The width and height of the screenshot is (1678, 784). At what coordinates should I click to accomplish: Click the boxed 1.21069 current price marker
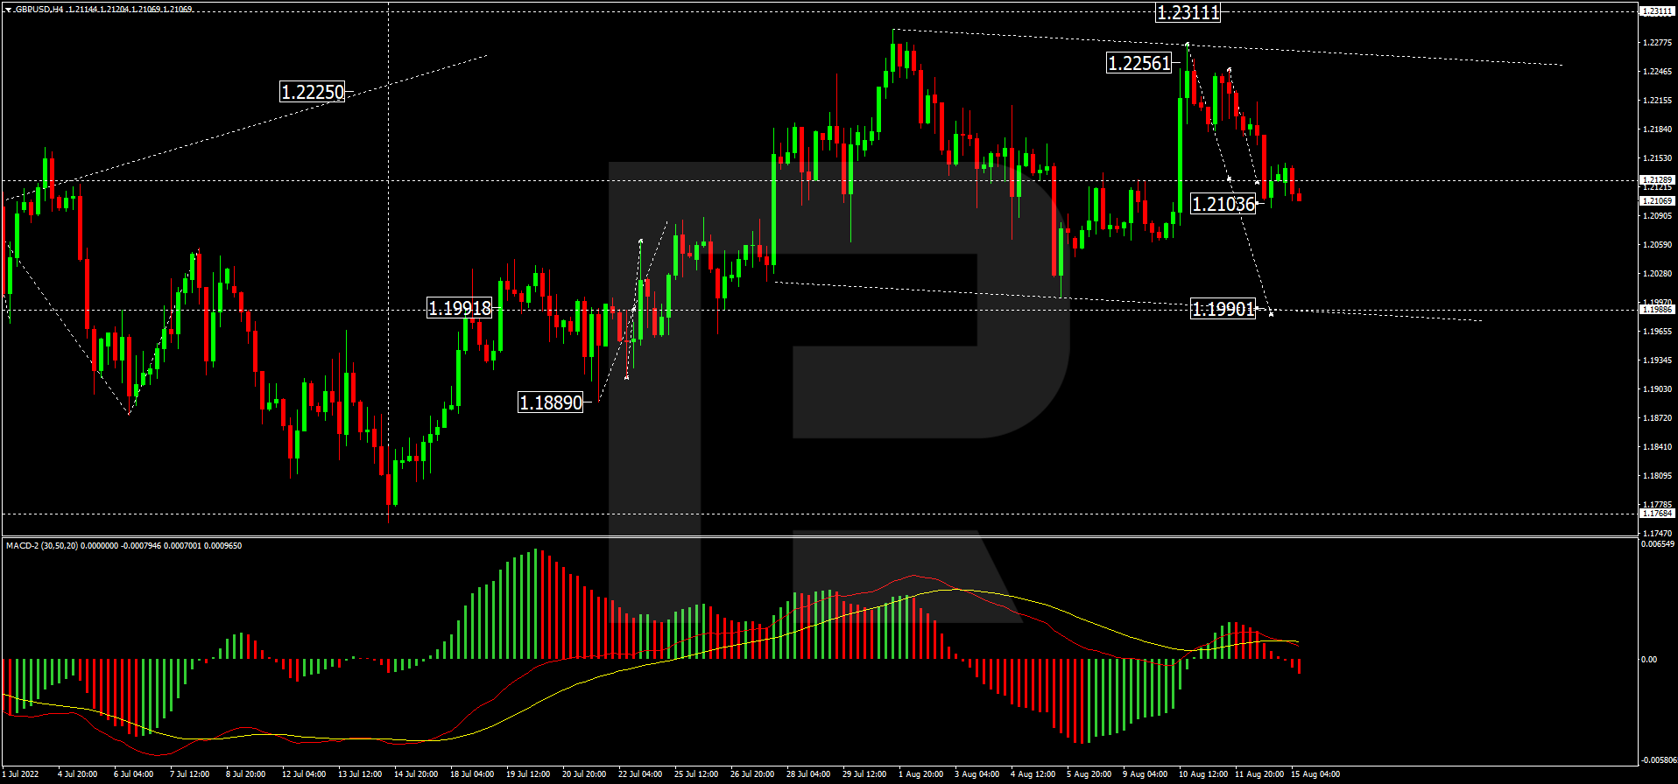(1657, 201)
